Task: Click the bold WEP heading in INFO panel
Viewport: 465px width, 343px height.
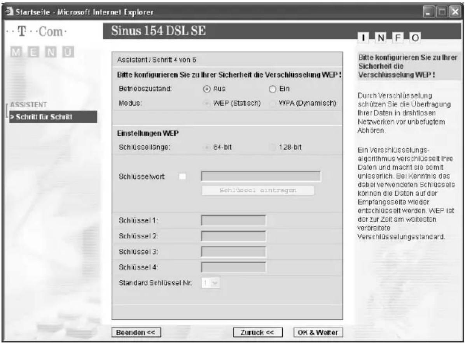Action: [408, 66]
